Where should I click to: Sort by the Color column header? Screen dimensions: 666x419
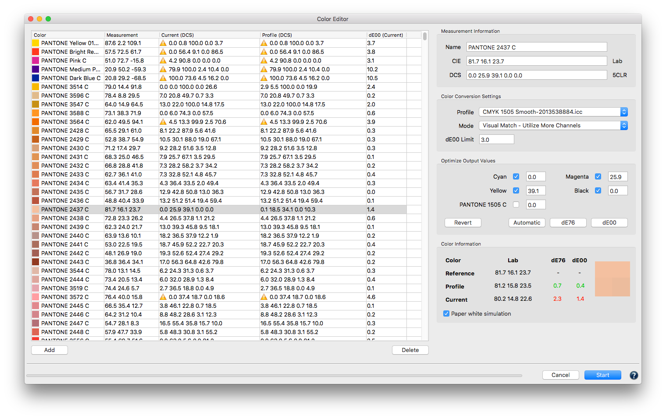click(68, 35)
